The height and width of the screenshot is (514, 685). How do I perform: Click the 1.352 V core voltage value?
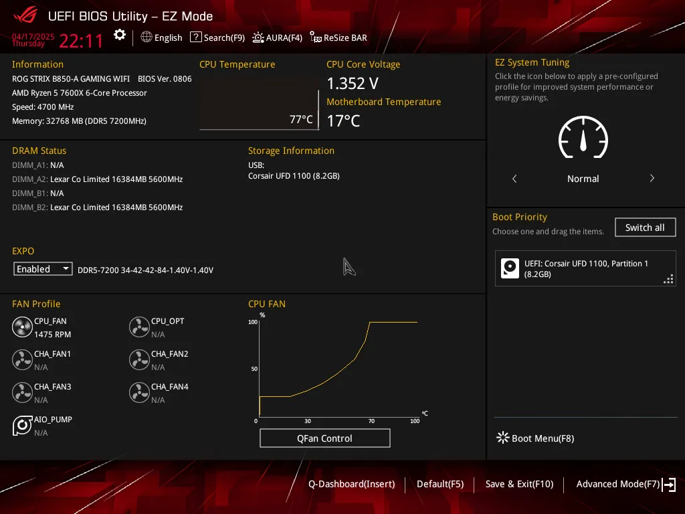click(x=353, y=83)
